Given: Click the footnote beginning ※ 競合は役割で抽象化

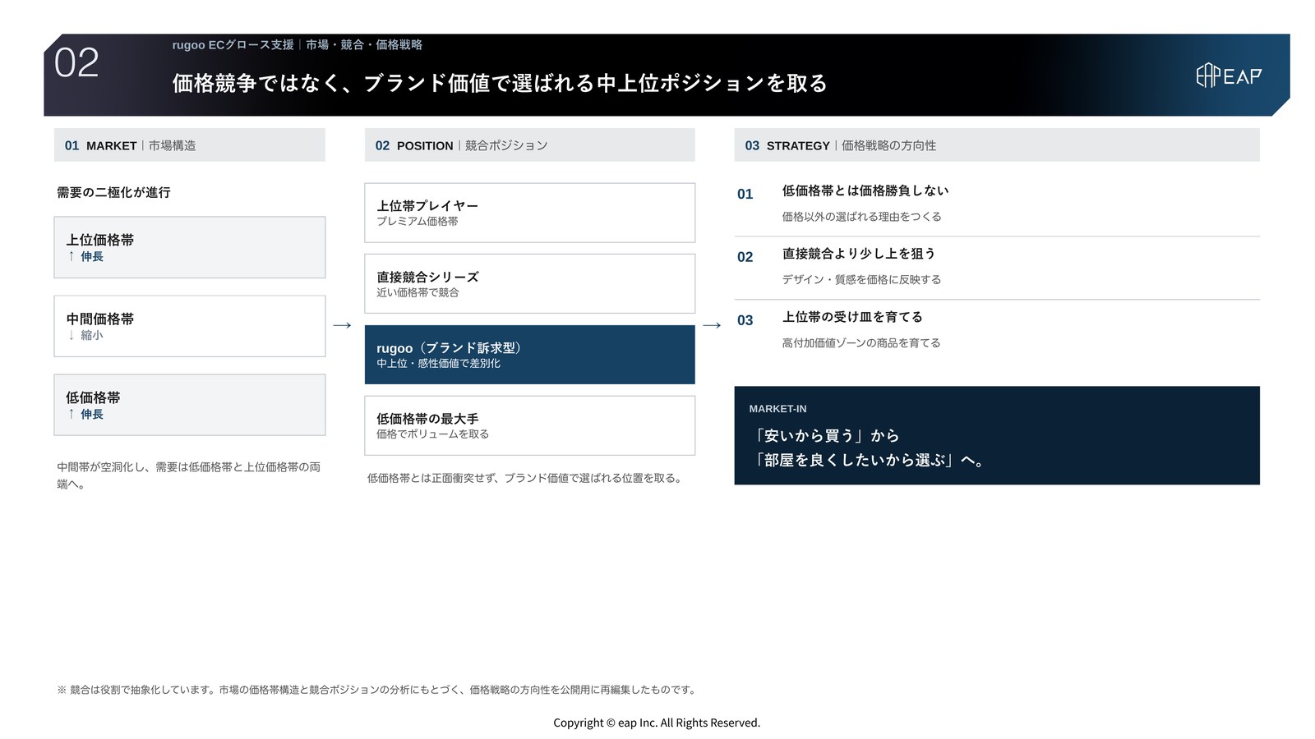Looking at the screenshot, I should pos(378,690).
